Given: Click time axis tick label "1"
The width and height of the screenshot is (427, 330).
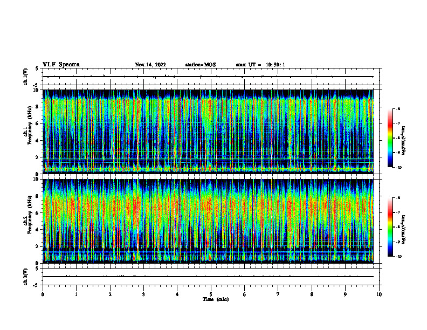Looking at the screenshot, I should [76, 294].
